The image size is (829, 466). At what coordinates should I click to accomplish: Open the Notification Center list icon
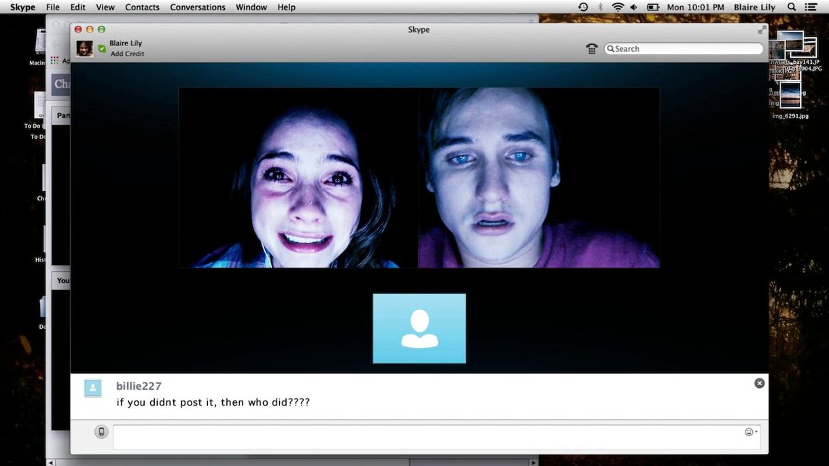click(811, 7)
